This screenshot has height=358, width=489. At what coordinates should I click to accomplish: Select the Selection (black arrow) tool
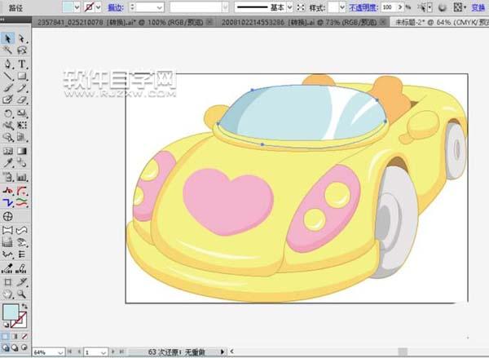click(7, 38)
